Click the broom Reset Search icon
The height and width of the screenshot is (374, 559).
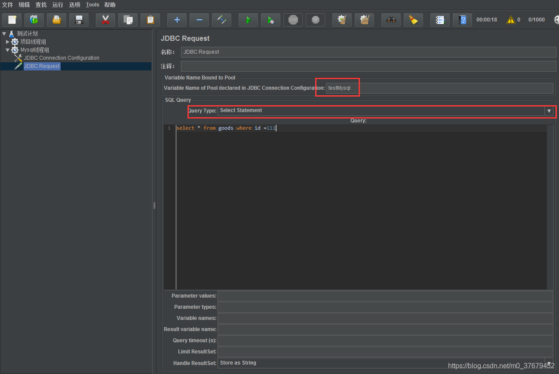click(x=413, y=20)
